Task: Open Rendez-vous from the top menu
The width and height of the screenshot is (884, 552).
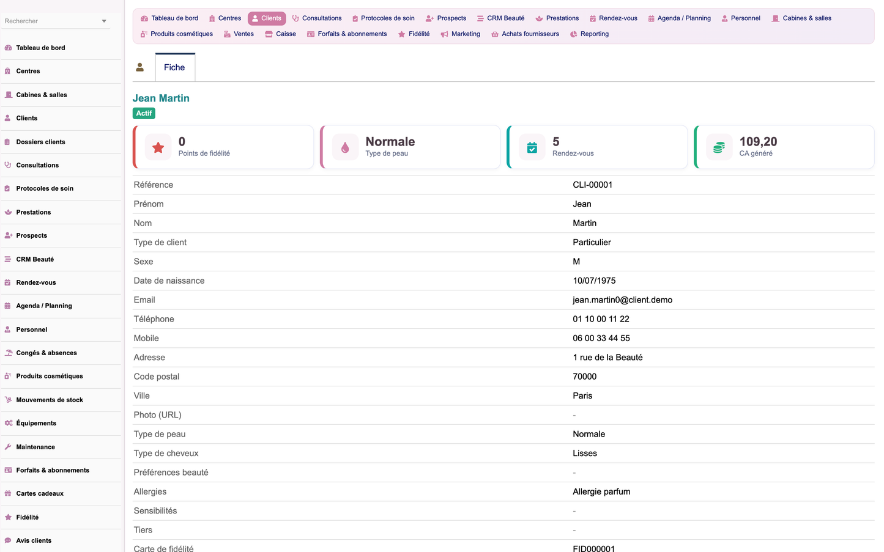Action: tap(613, 18)
